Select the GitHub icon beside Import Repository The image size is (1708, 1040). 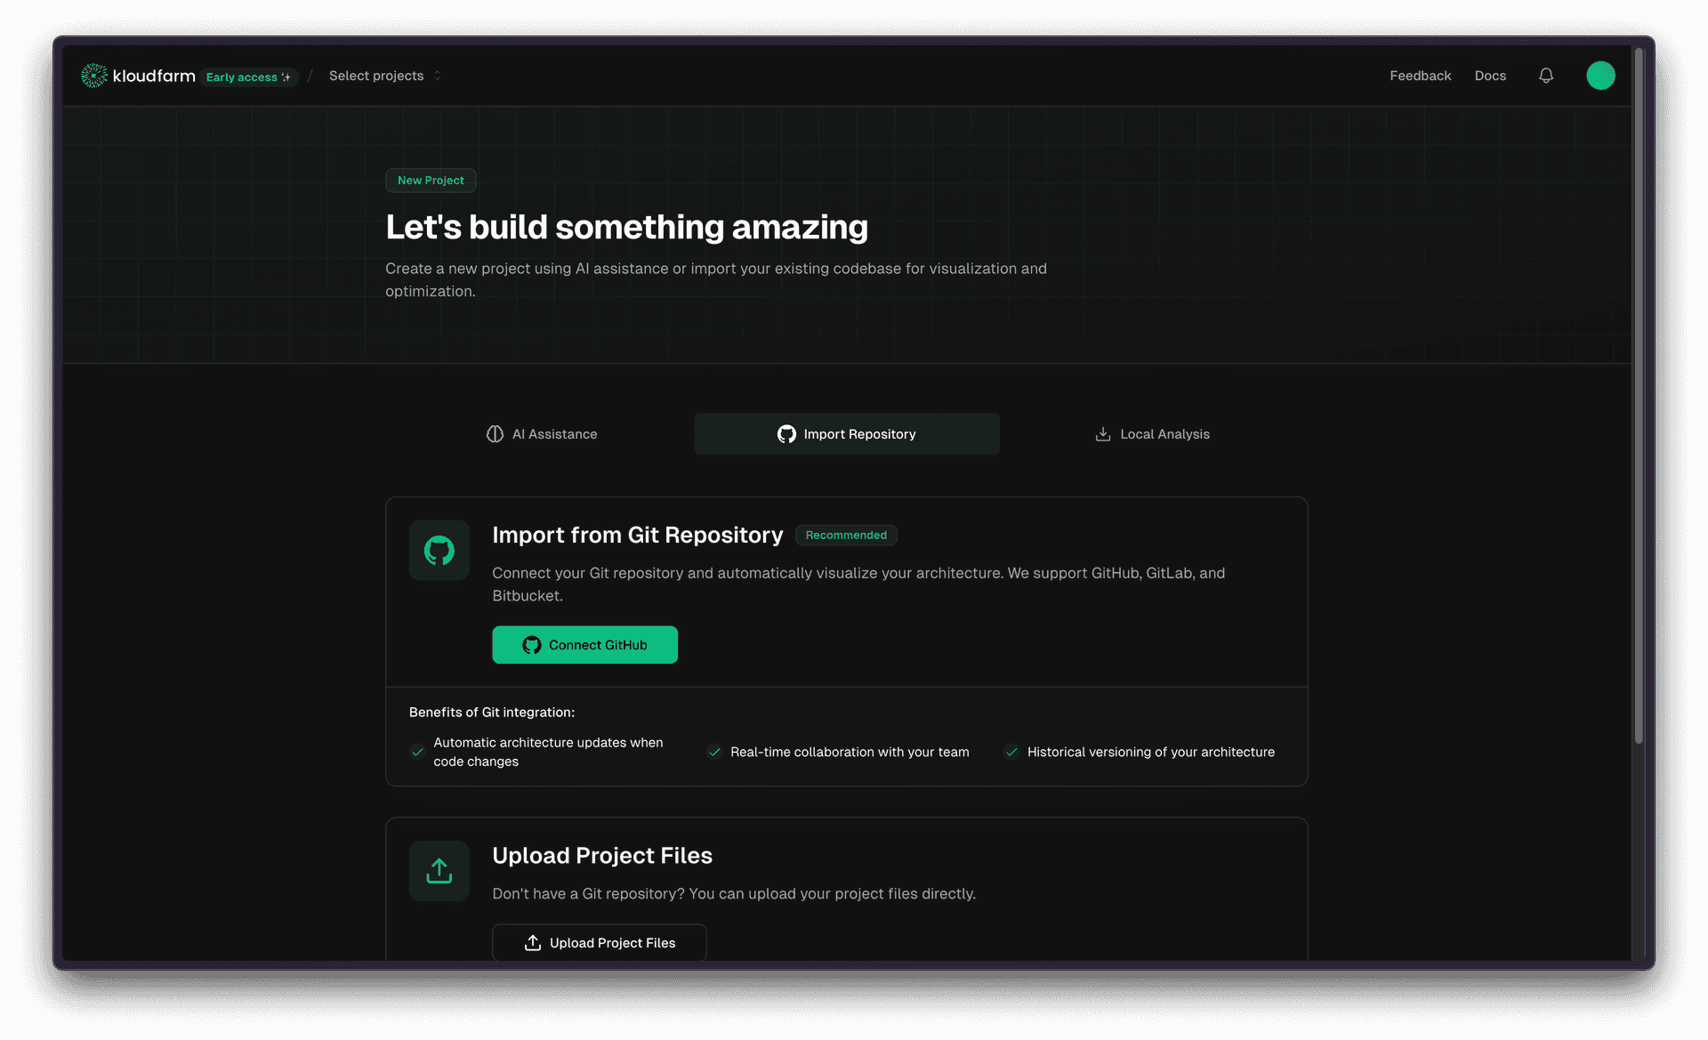pos(786,434)
